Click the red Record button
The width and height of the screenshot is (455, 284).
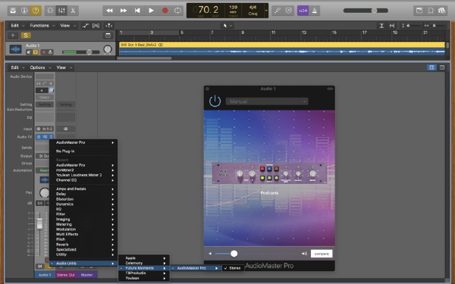coord(165,11)
